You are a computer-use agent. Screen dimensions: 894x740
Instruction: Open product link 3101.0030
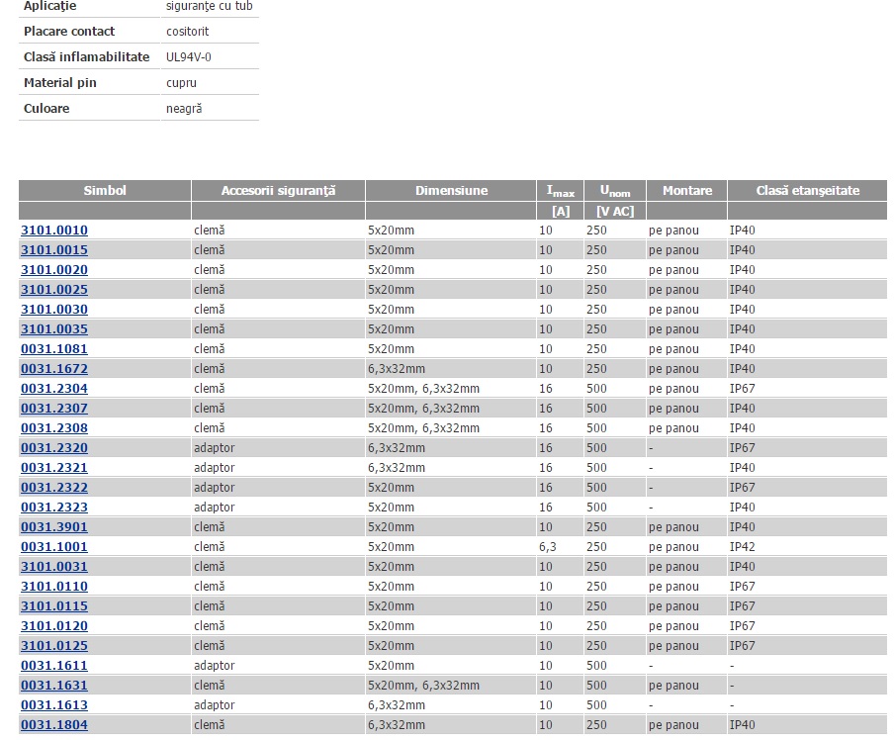coord(54,310)
